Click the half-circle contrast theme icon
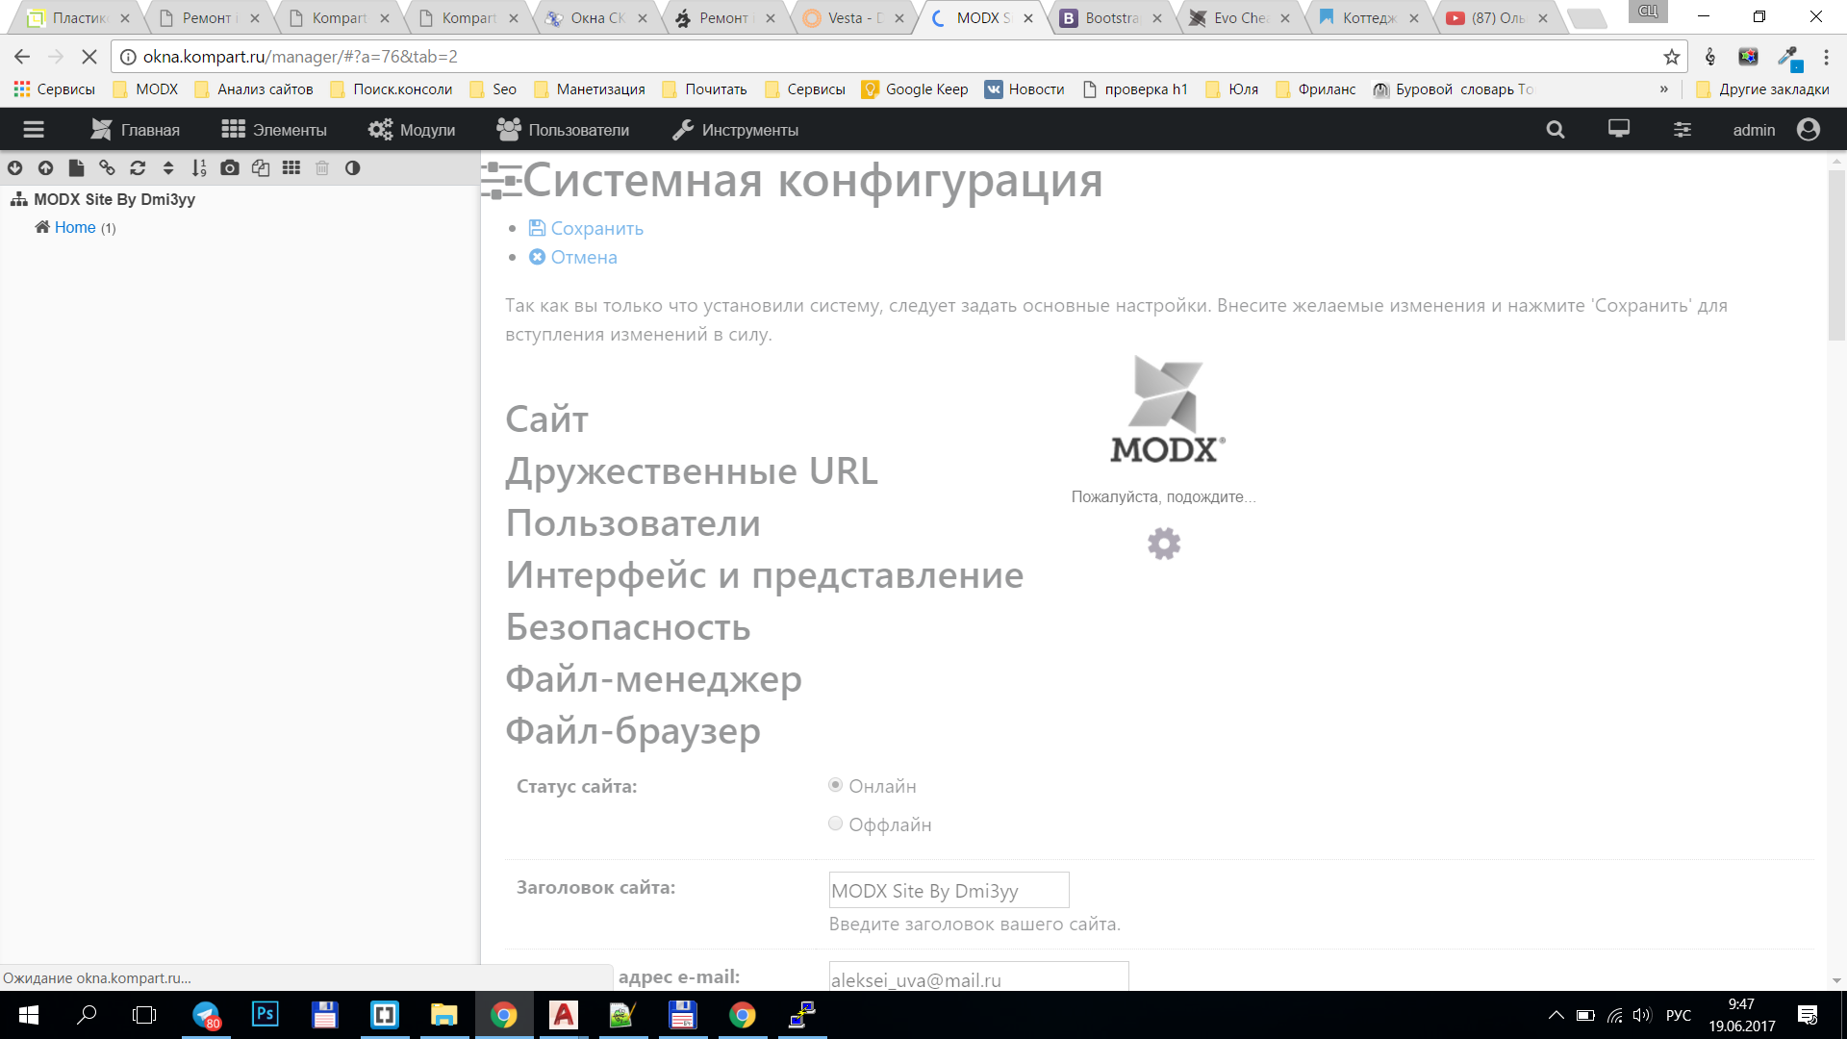 [x=352, y=168]
